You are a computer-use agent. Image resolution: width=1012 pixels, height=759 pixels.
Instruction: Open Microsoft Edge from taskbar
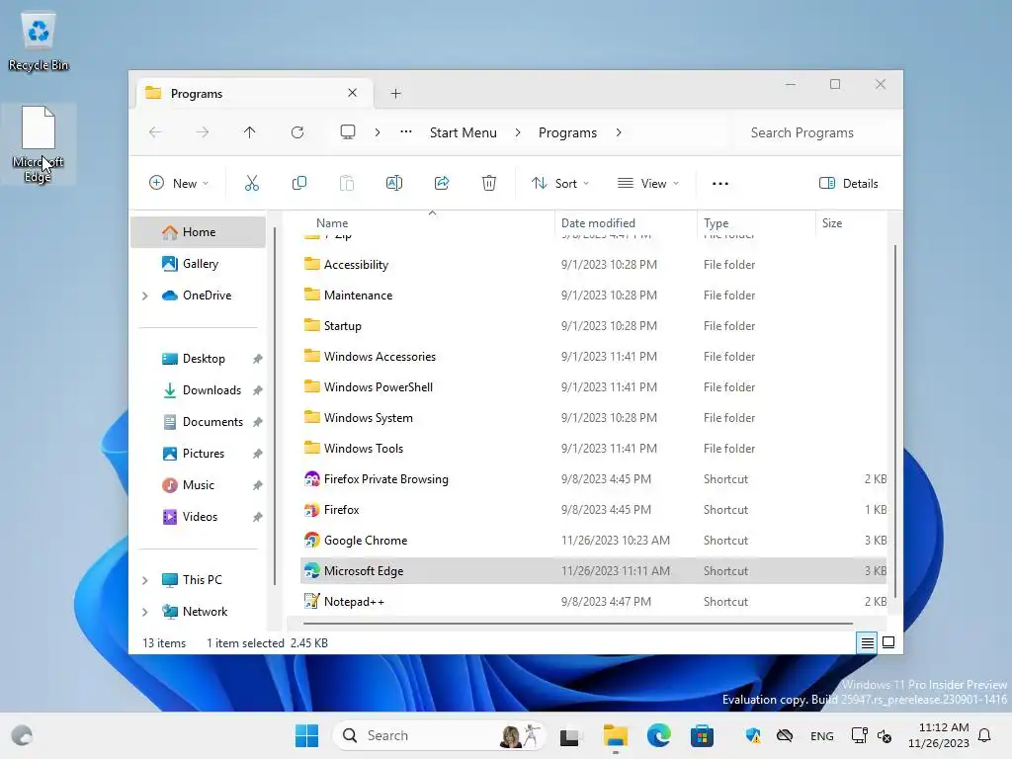tap(658, 735)
